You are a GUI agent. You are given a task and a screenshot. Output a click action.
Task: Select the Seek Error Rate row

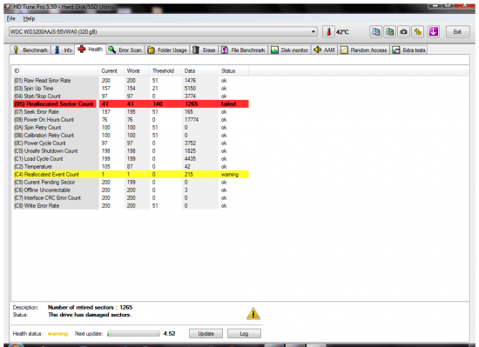(131, 112)
